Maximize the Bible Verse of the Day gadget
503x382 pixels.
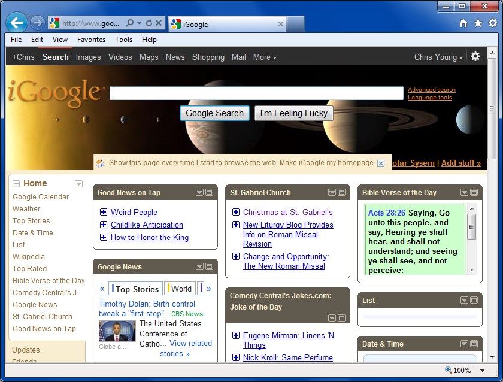(x=474, y=192)
